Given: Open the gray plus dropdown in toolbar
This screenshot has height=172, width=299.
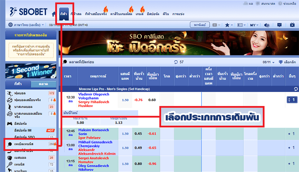Looking at the screenshot, I should (216, 25).
